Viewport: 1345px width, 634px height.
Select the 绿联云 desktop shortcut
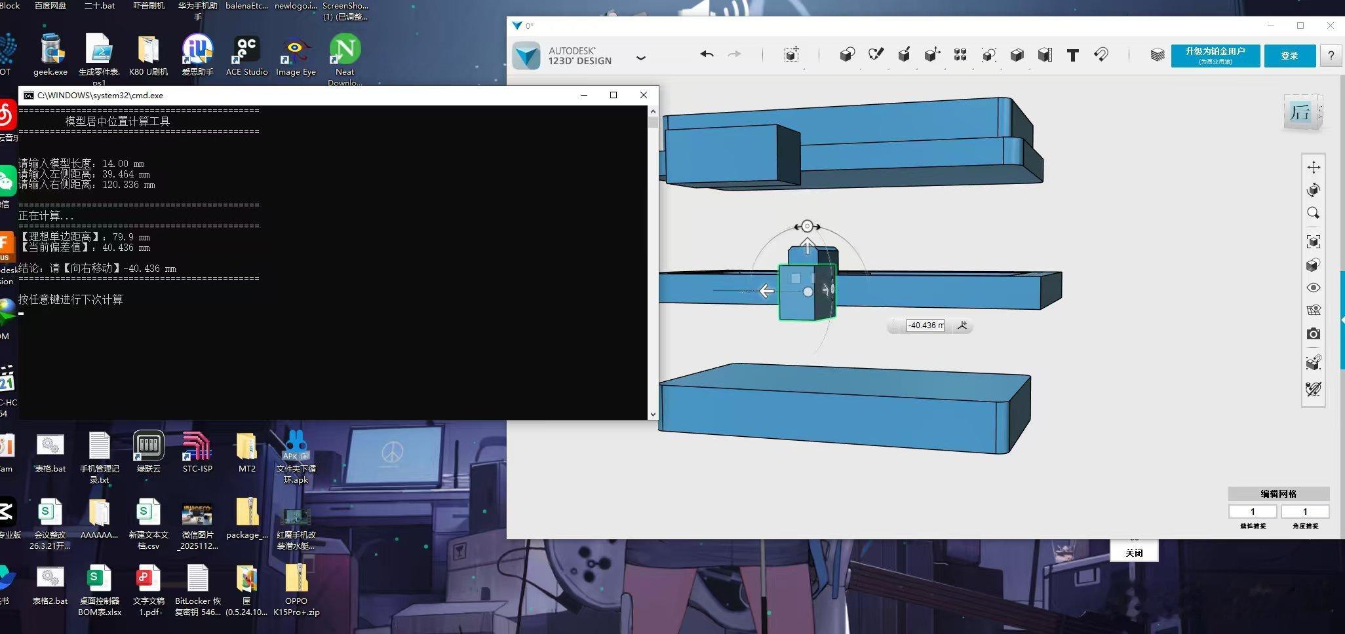pyautogui.click(x=149, y=453)
